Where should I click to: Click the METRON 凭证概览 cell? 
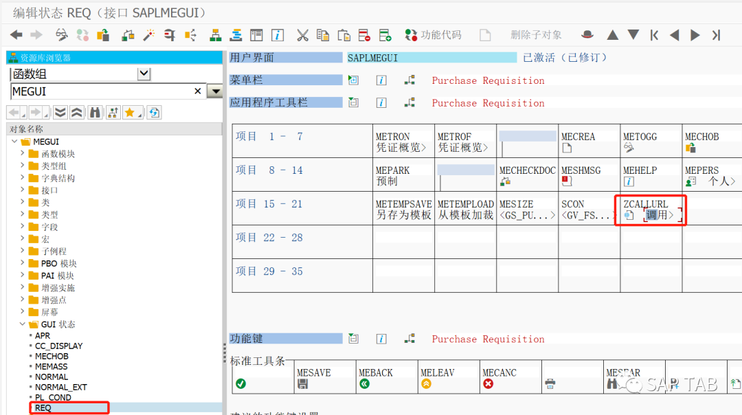403,142
